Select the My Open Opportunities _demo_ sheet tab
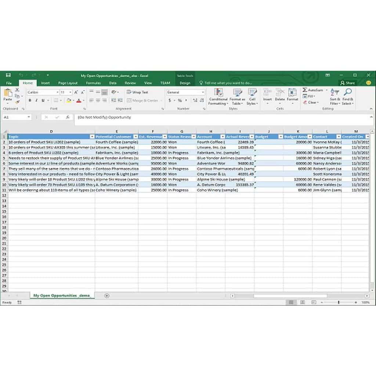 pos(62,296)
